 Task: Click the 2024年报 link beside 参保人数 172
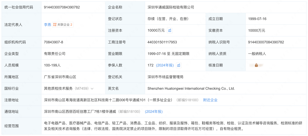pos(165,65)
